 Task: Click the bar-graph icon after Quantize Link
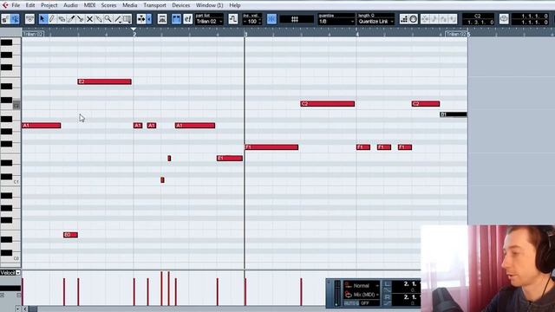point(404,19)
